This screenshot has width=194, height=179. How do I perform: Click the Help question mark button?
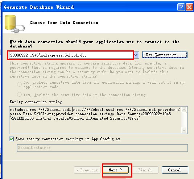click(x=181, y=7)
